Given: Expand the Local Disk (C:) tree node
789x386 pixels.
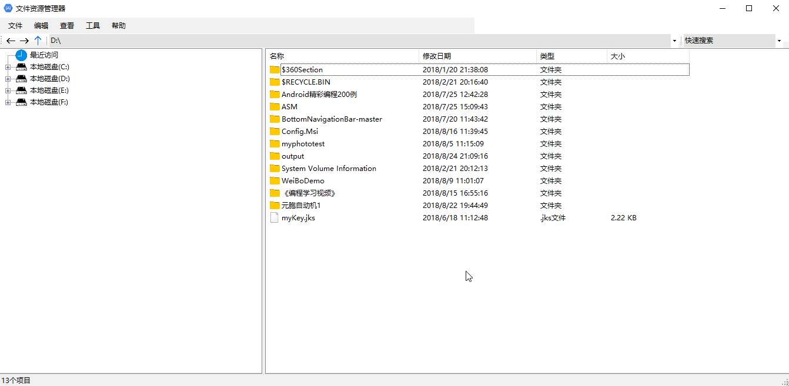Looking at the screenshot, I should [x=8, y=68].
